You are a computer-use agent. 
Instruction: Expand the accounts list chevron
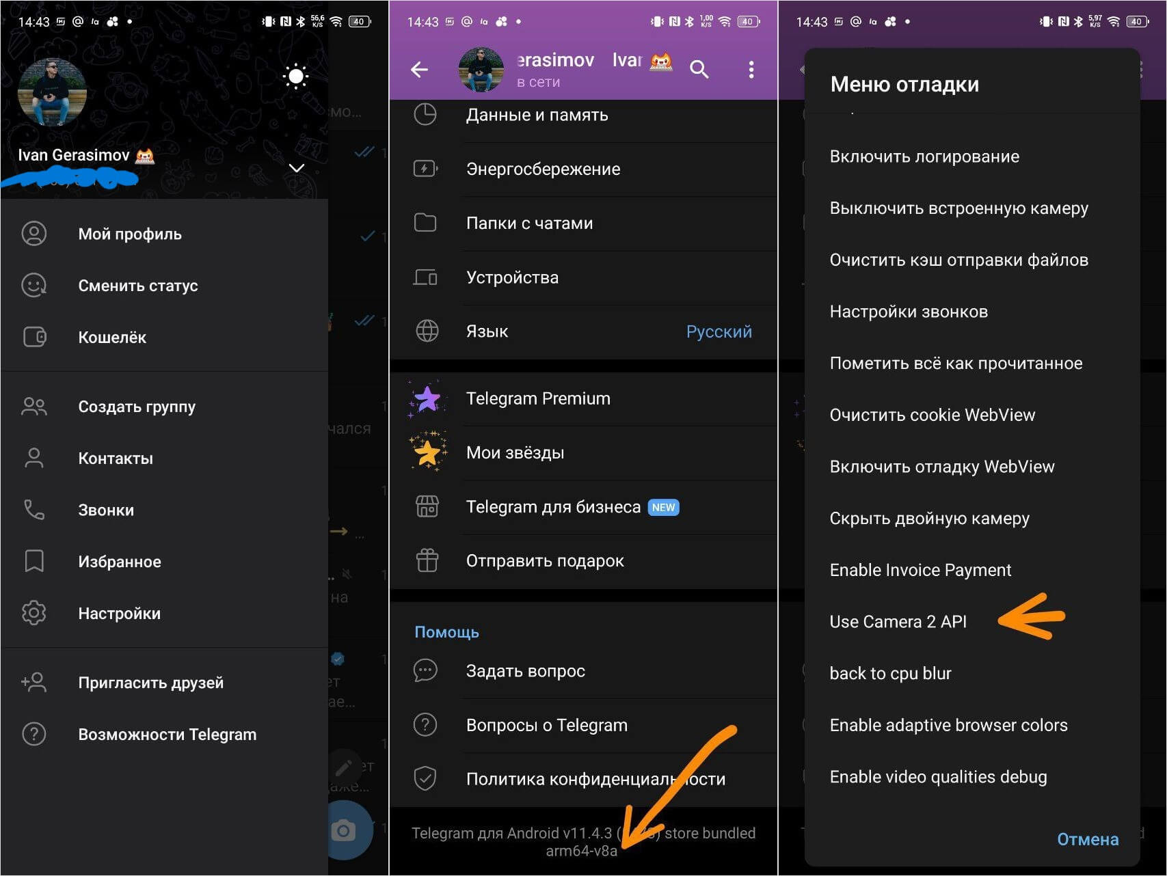(x=297, y=168)
